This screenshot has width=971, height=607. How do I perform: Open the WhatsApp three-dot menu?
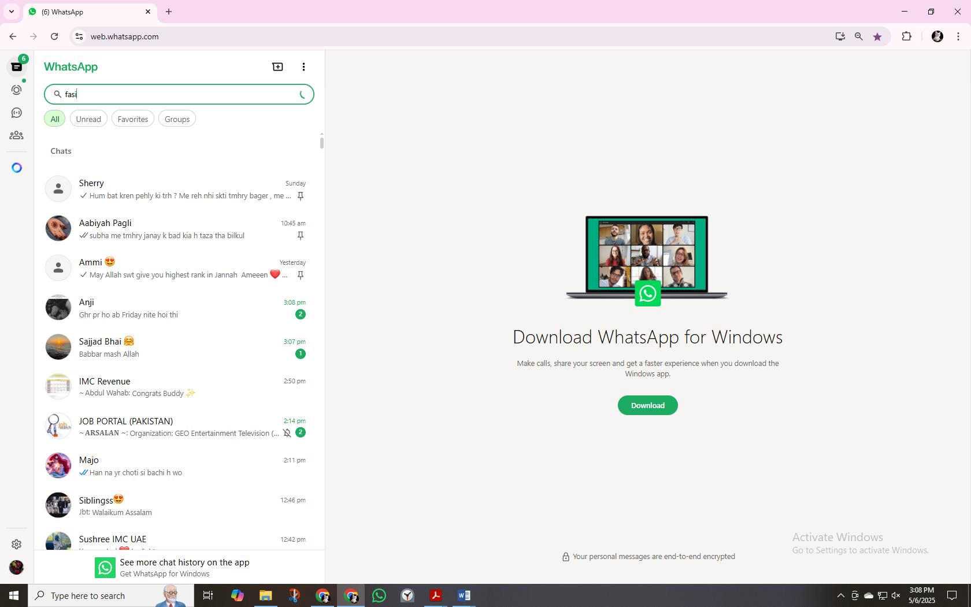click(303, 67)
